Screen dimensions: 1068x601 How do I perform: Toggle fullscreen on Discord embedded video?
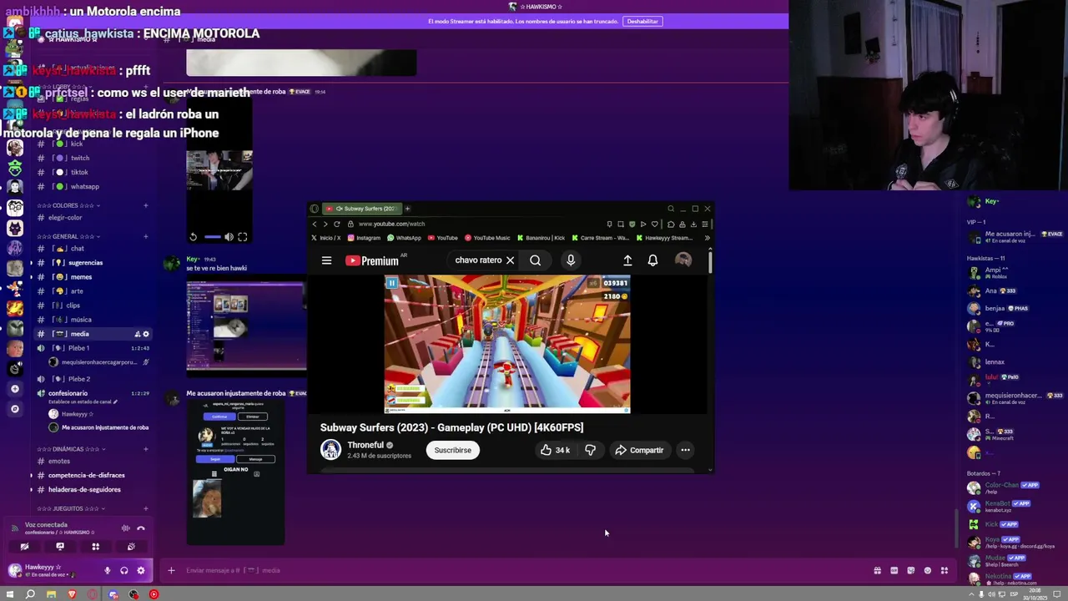(x=242, y=237)
